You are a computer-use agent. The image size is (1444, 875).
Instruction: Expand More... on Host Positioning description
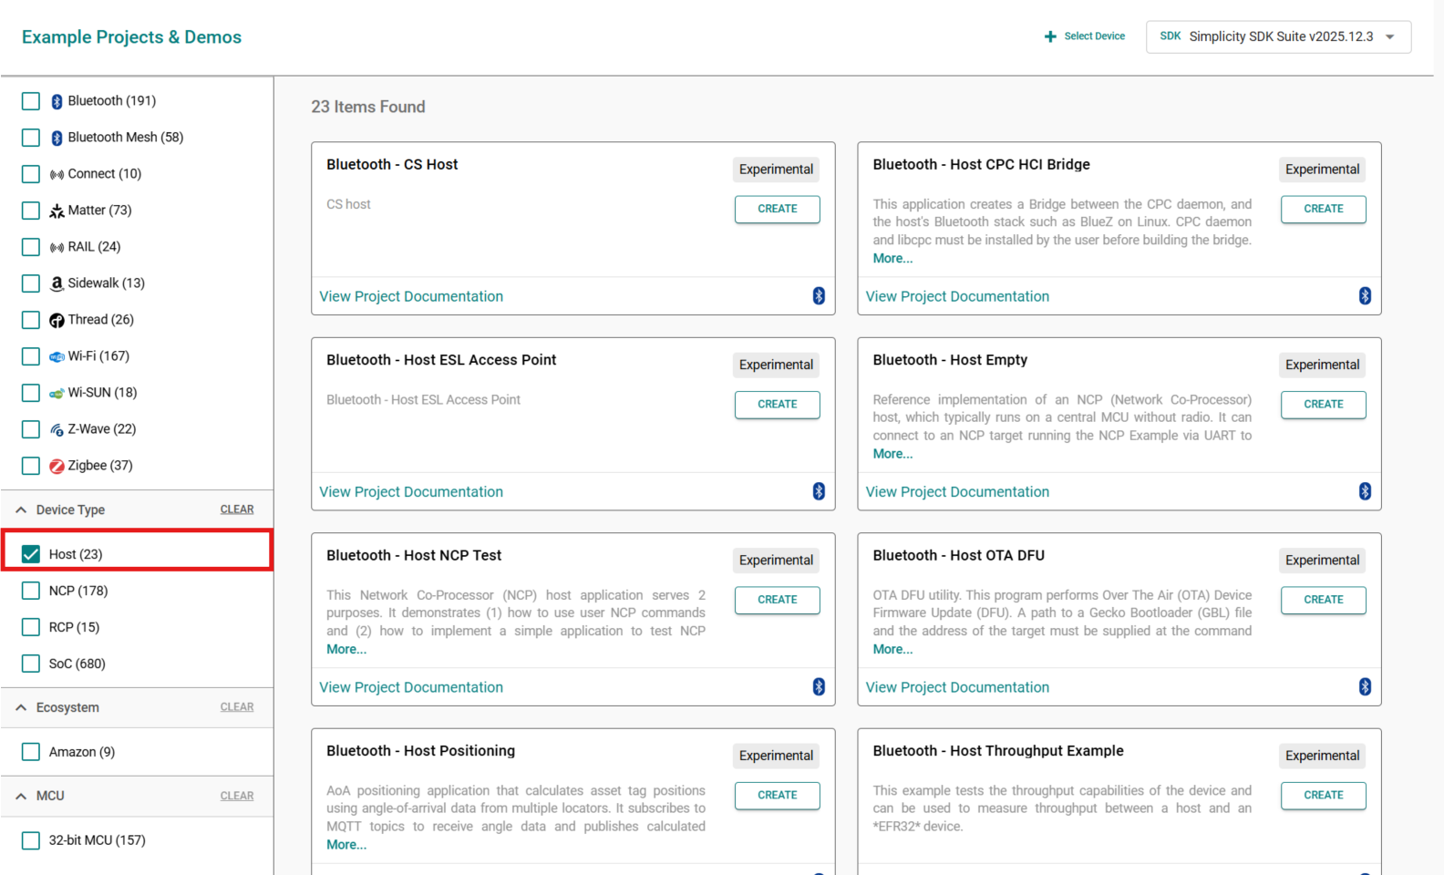[x=346, y=845]
